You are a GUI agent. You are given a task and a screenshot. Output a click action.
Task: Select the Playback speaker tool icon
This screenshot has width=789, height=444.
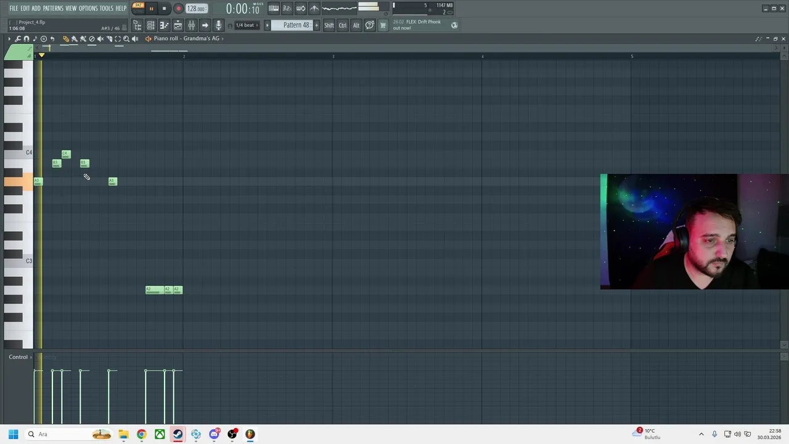(135, 39)
